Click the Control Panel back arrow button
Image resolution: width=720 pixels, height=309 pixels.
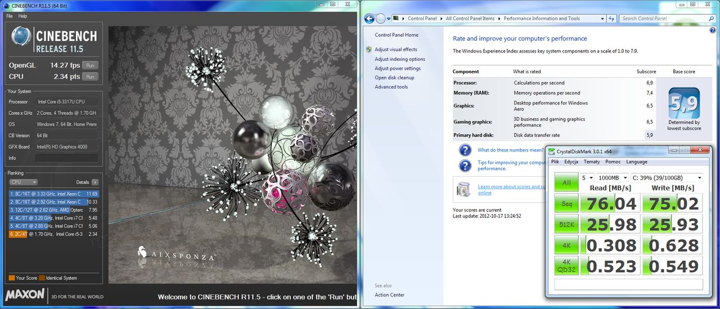(370, 19)
